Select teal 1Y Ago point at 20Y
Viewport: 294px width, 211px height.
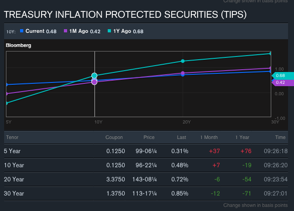click(x=183, y=61)
